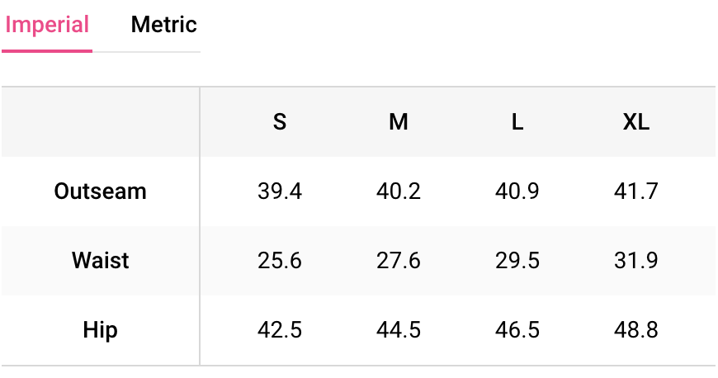Click the Waist value 25.6
Screen dimensions: 718x378
[280, 261]
